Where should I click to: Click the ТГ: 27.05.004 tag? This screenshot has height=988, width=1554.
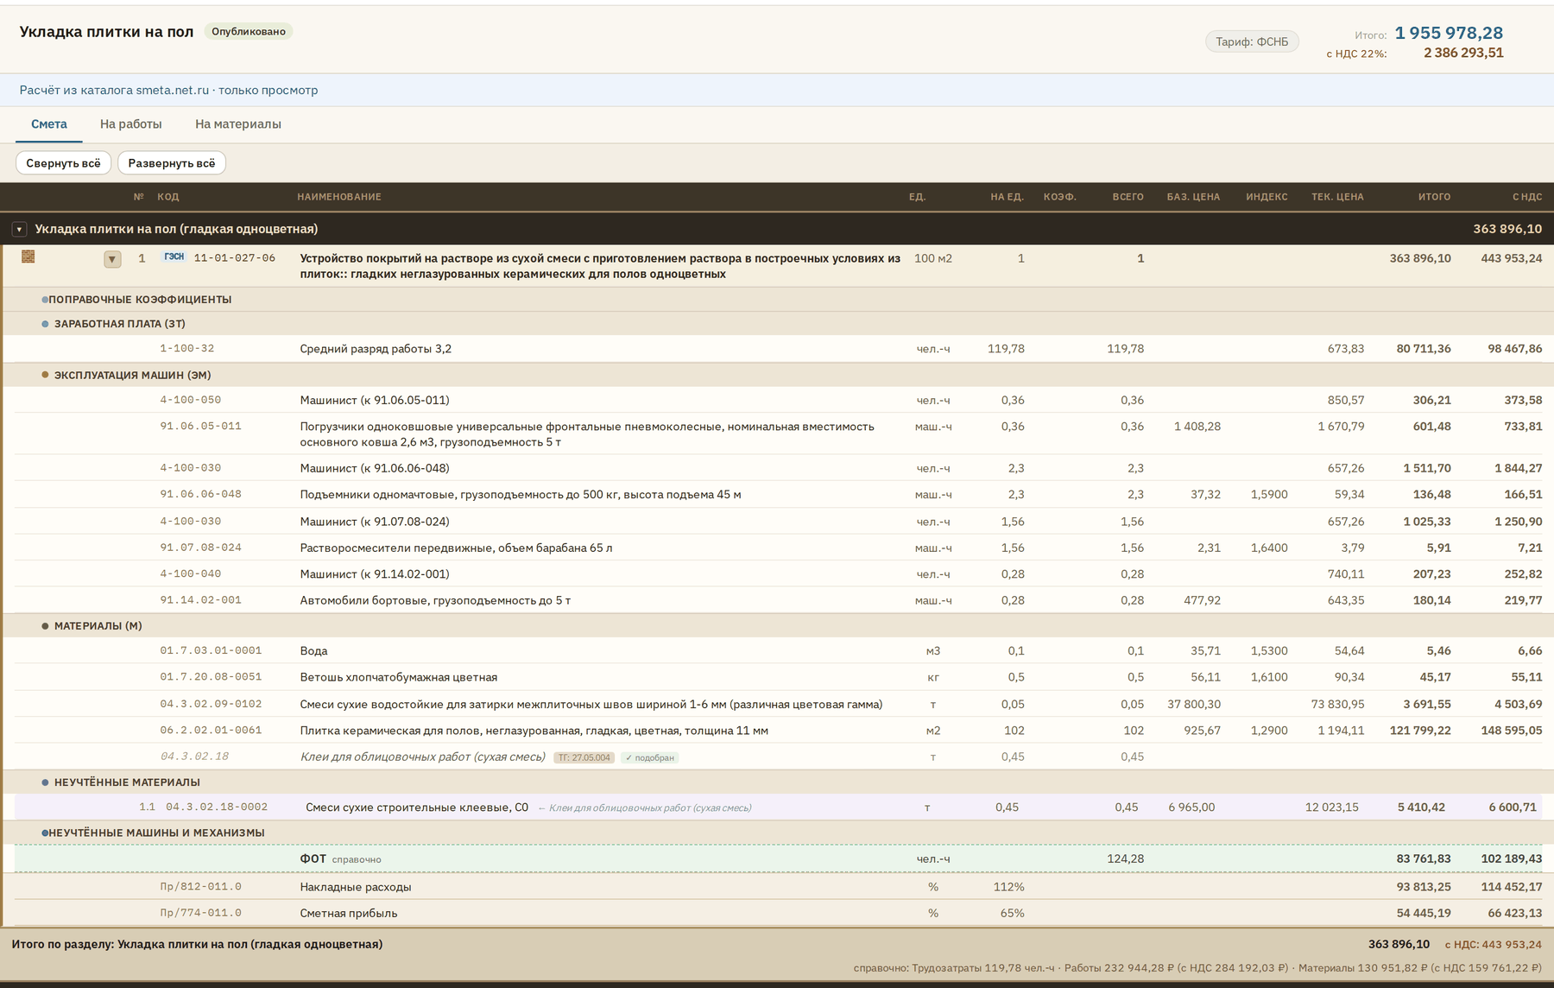click(584, 757)
